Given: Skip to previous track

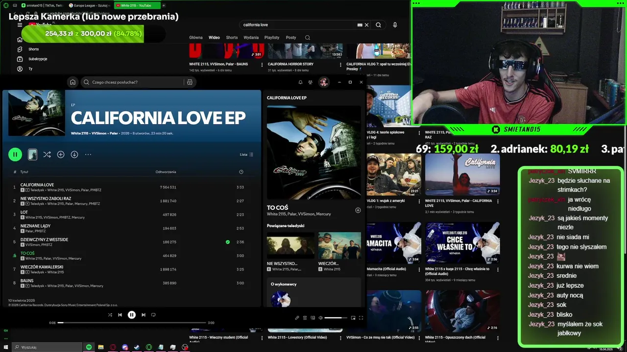Looking at the screenshot, I should coord(120,315).
